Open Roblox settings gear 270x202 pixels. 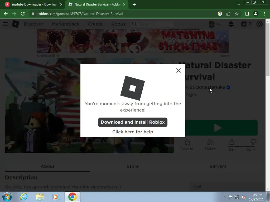tap(259, 24)
